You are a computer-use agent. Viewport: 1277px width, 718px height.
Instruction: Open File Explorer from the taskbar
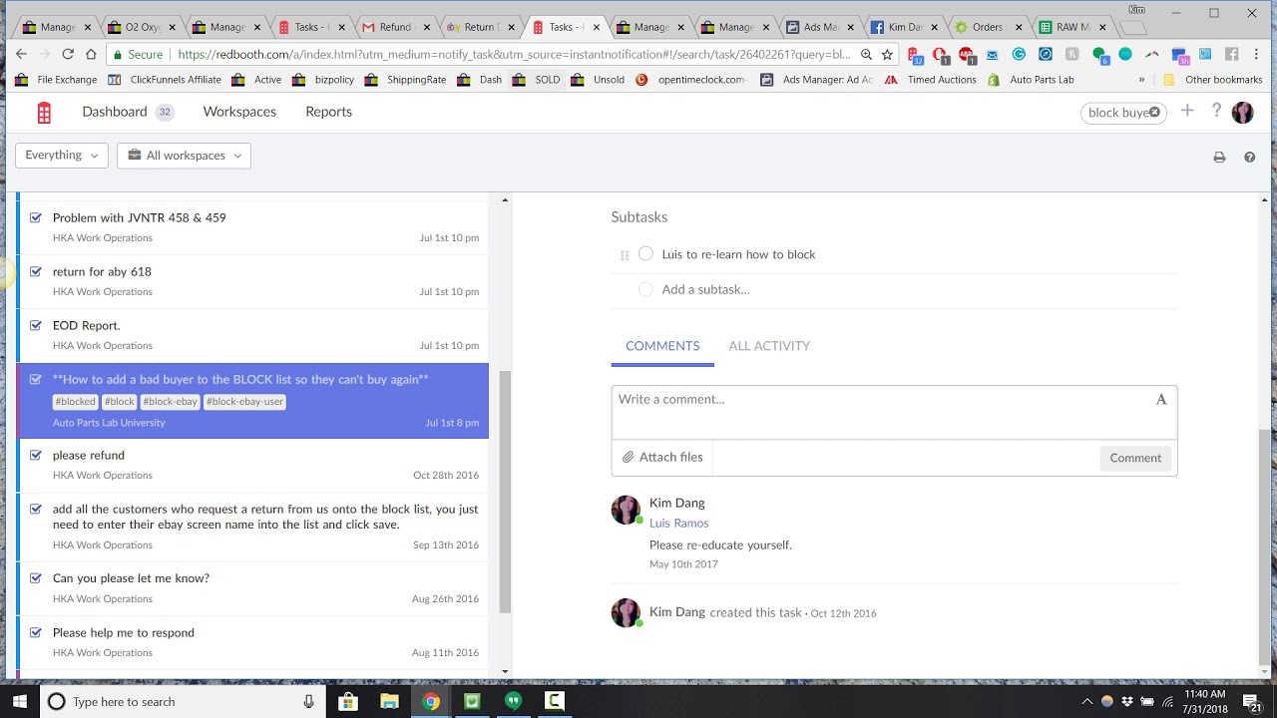point(389,701)
